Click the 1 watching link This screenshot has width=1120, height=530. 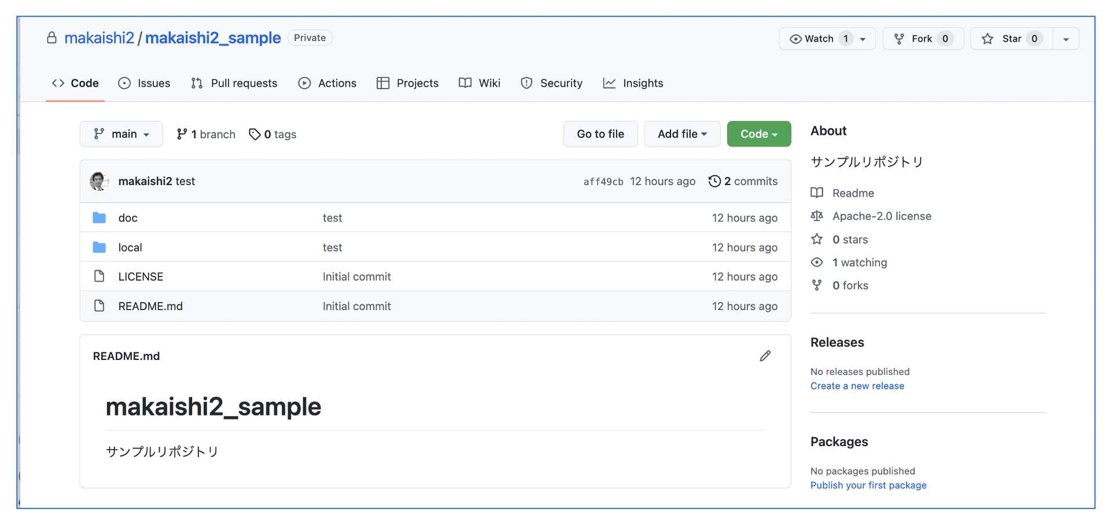pyautogui.click(x=860, y=263)
